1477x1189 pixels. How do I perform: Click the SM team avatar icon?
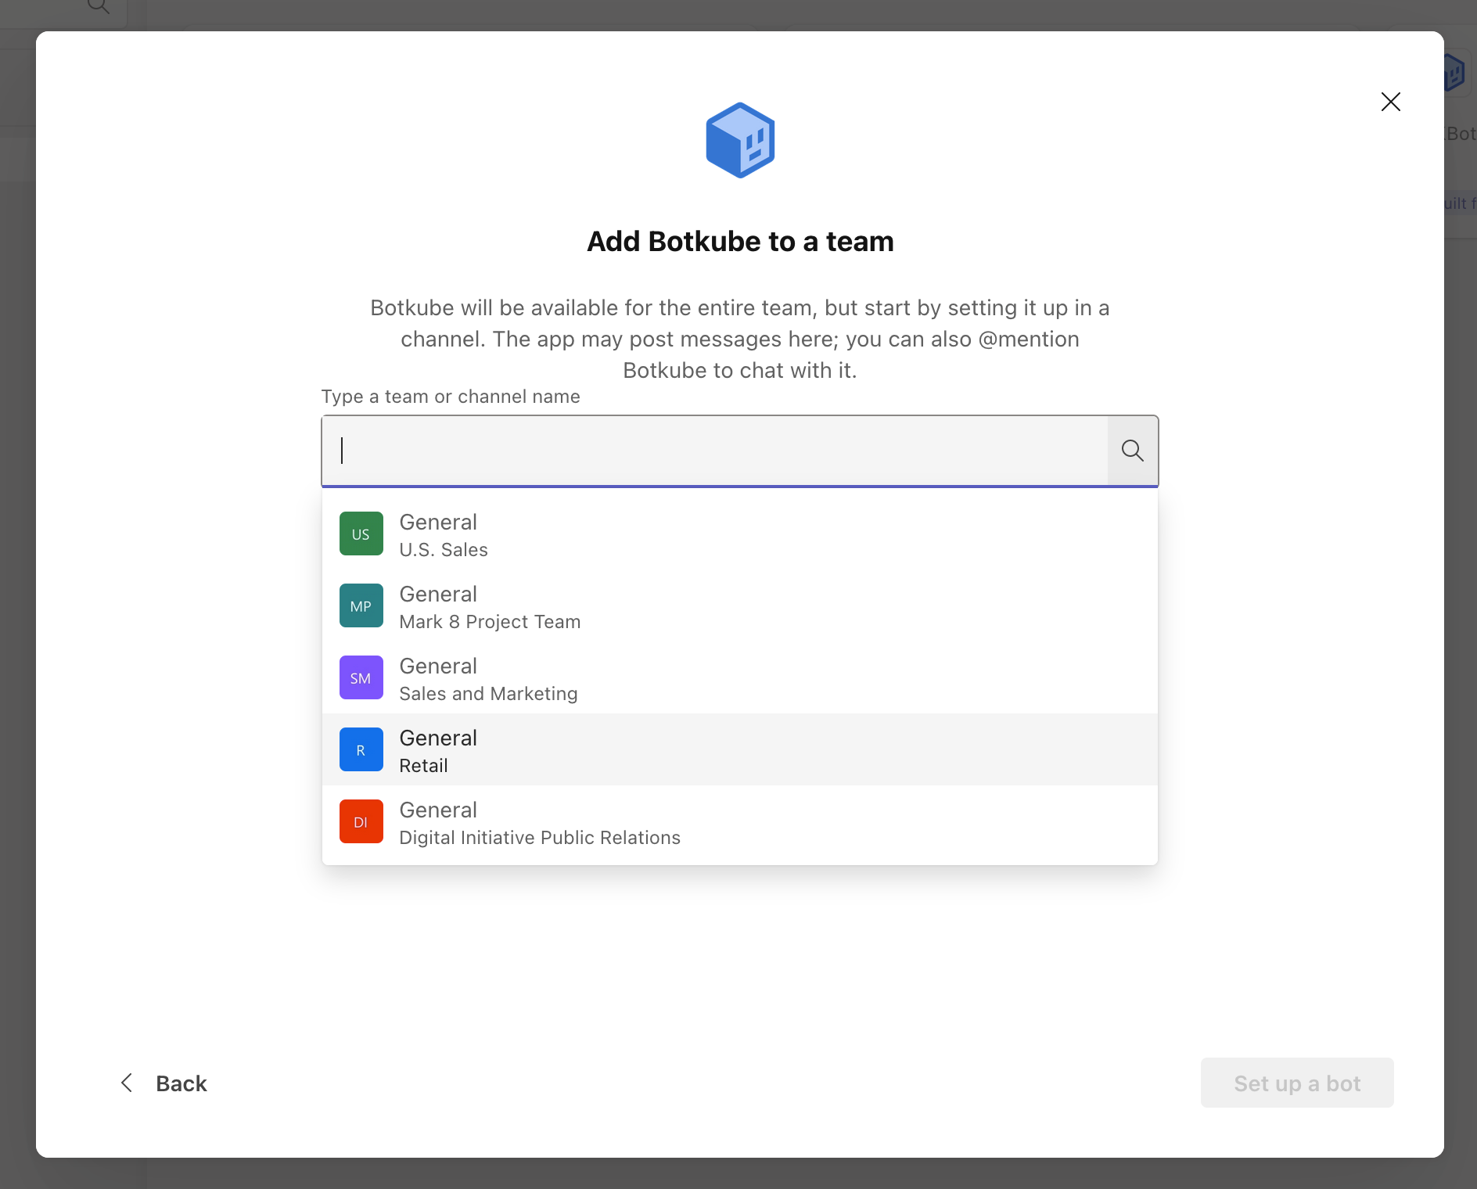coord(361,678)
